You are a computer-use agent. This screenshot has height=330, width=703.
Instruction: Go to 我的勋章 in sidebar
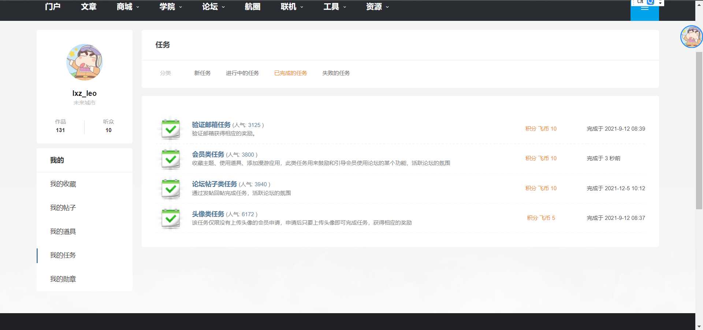(63, 279)
